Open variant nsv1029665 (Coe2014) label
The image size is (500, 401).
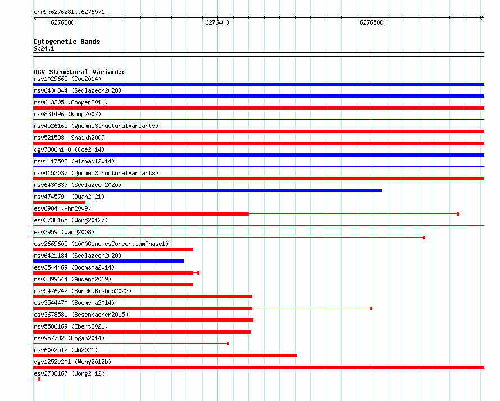pos(67,79)
